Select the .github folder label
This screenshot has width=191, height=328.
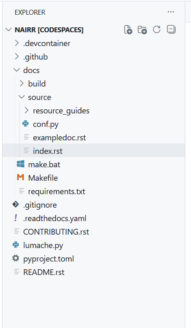click(x=35, y=57)
